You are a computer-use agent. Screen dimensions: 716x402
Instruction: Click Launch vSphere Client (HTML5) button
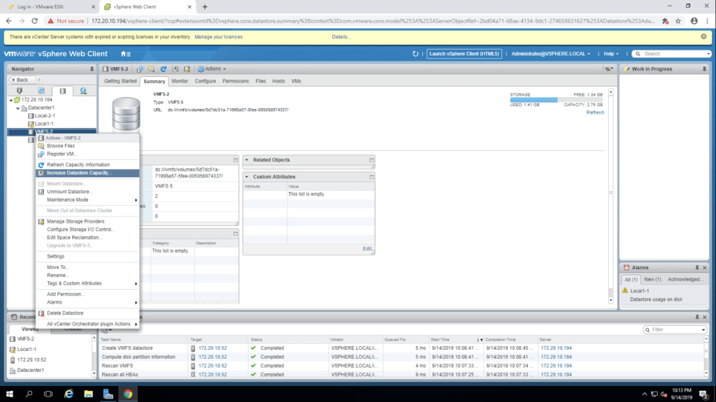[464, 54]
